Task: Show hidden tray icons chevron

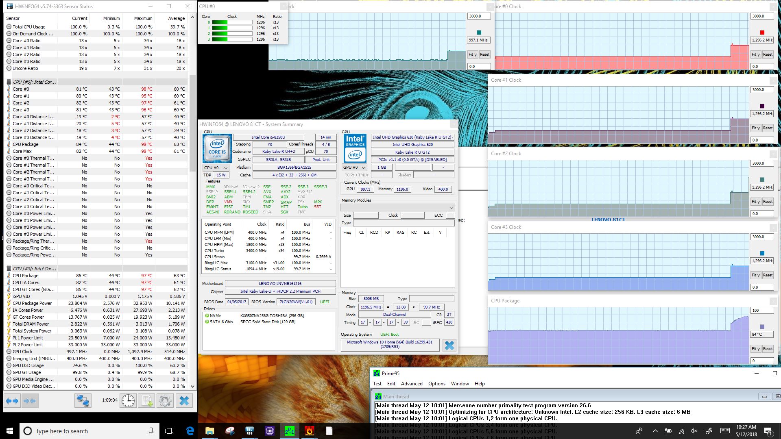Action: click(x=655, y=431)
